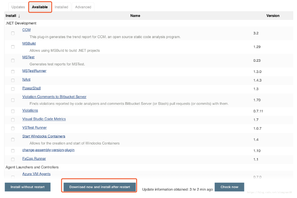The height and width of the screenshot is (198, 297).
Task: Open the Installed tab
Action: coord(61,7)
